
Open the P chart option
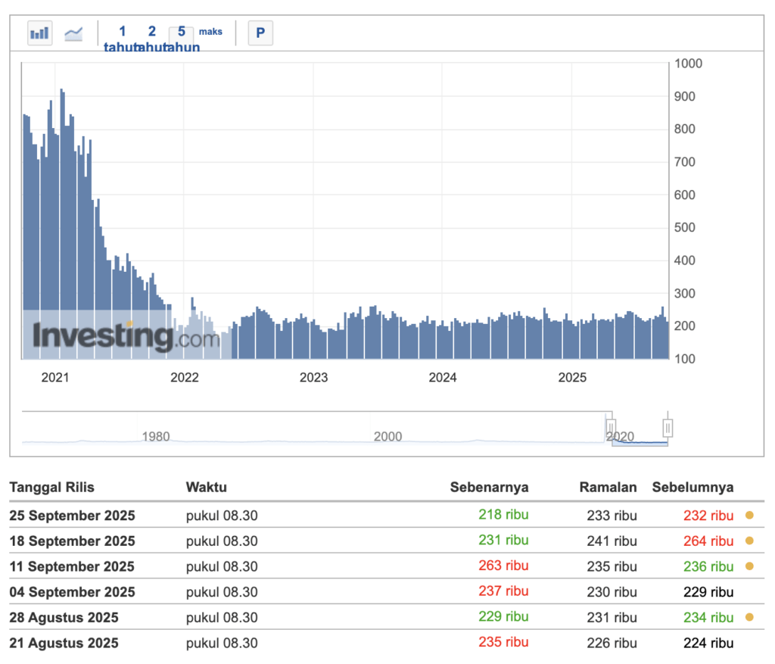click(x=260, y=33)
